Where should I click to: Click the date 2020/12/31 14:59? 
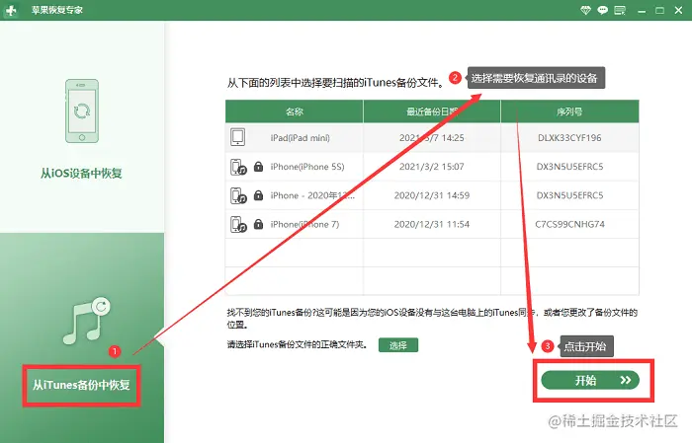pos(432,195)
